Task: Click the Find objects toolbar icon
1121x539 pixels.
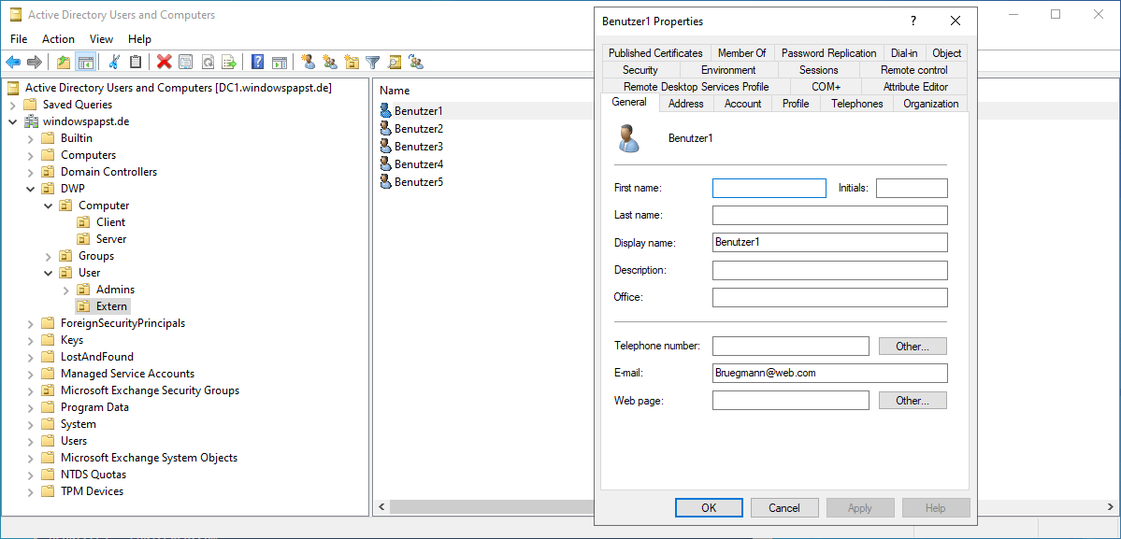Action: (x=395, y=63)
